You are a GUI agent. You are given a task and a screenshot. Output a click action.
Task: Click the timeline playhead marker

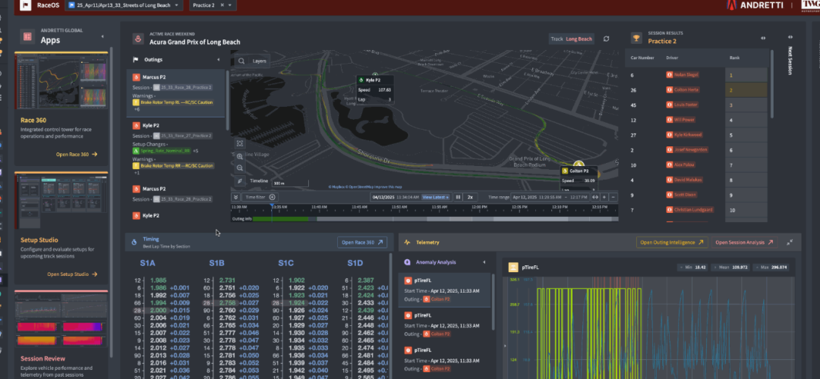click(271, 208)
